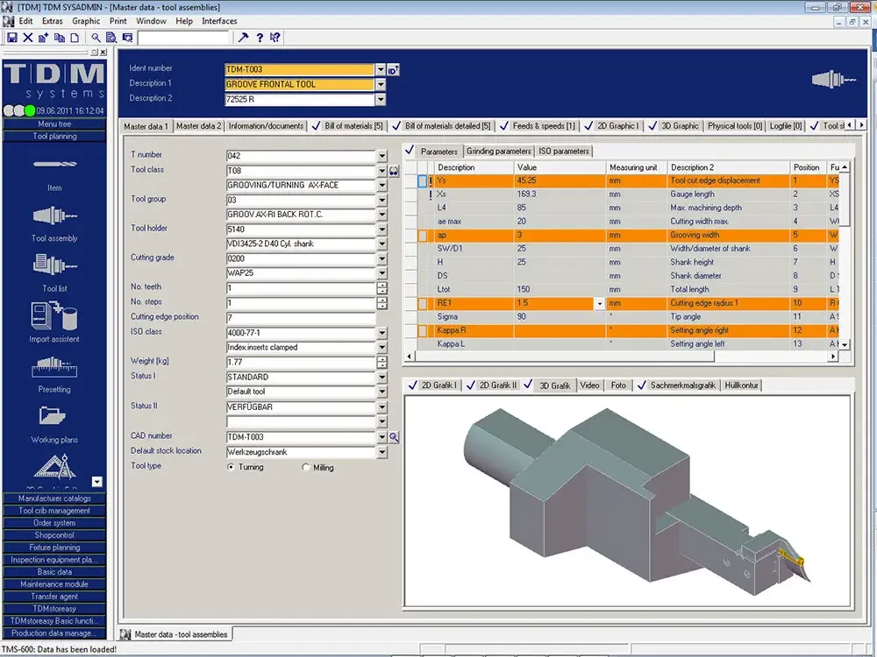Click the question mark help icon

pos(260,38)
